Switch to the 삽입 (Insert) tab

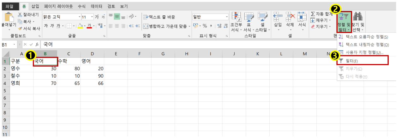point(35,6)
